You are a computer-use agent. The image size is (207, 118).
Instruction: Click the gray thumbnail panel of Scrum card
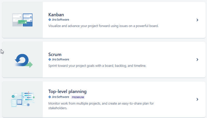pyautogui.click(x=23, y=60)
